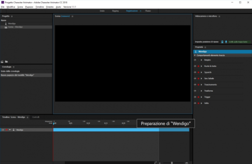
Task: Disarm the red record dot for Sinc labiale
Action: pos(198,79)
